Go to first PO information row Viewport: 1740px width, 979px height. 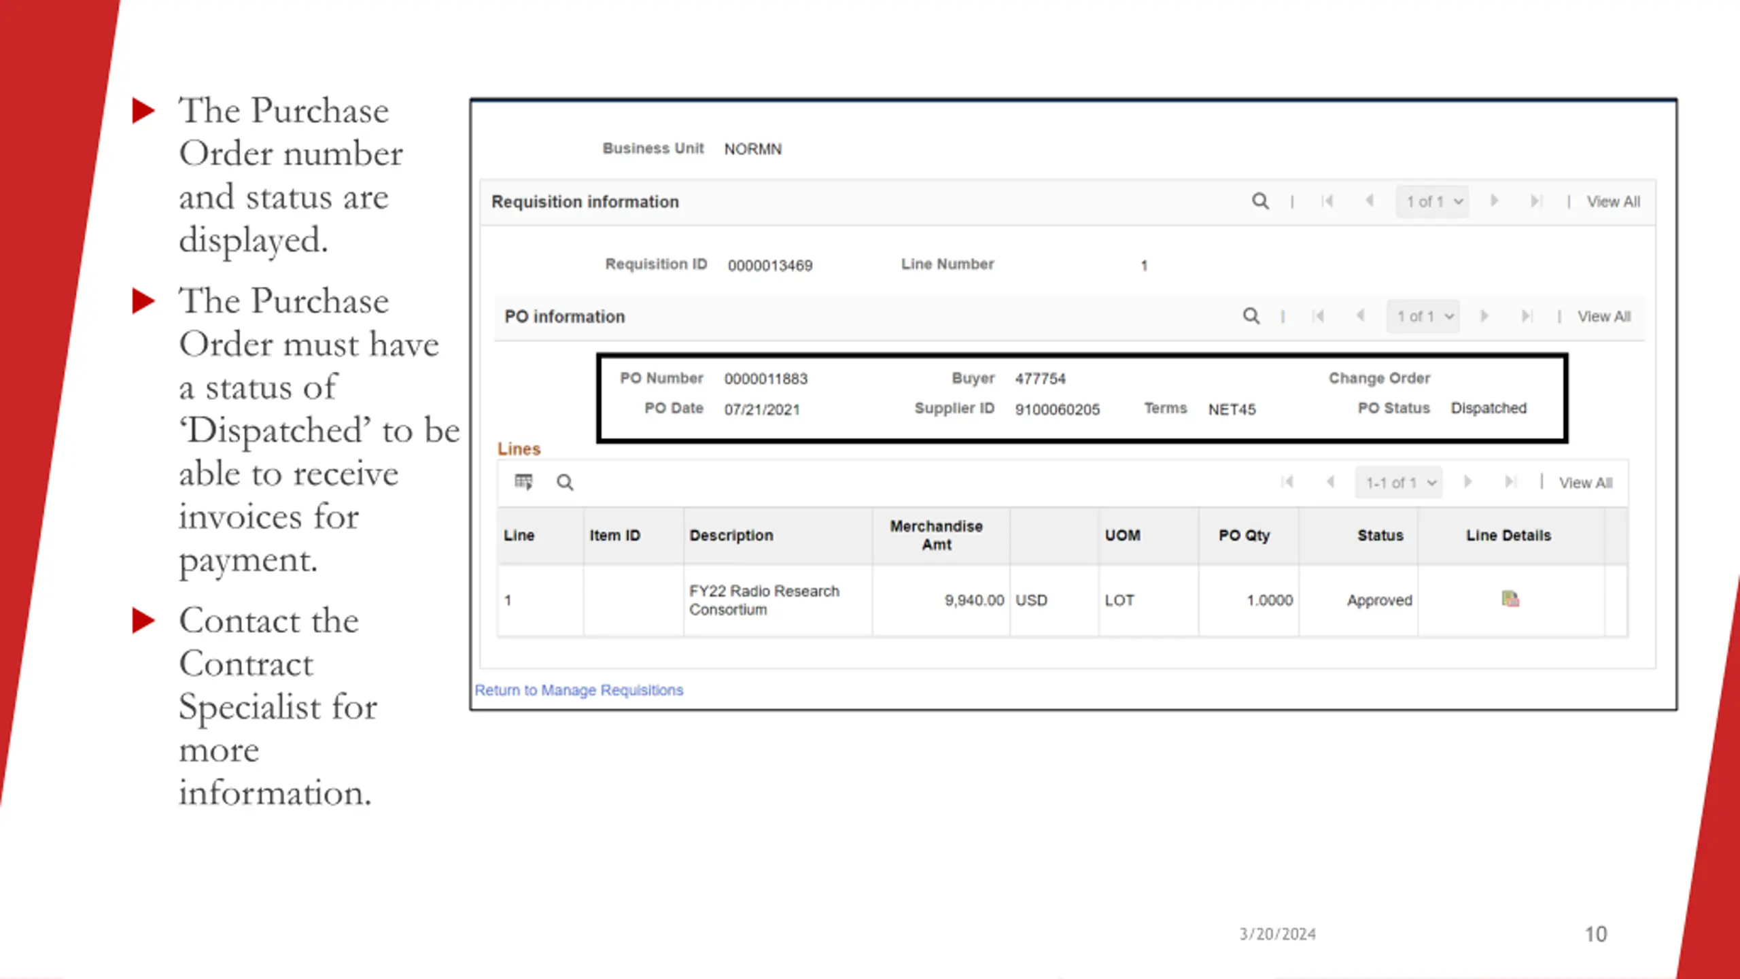[1318, 316]
